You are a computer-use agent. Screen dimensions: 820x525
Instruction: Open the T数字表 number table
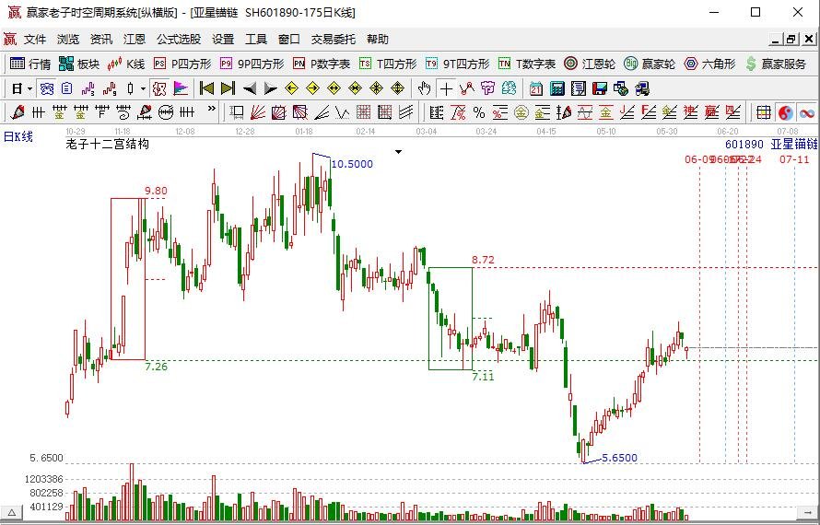pos(527,64)
